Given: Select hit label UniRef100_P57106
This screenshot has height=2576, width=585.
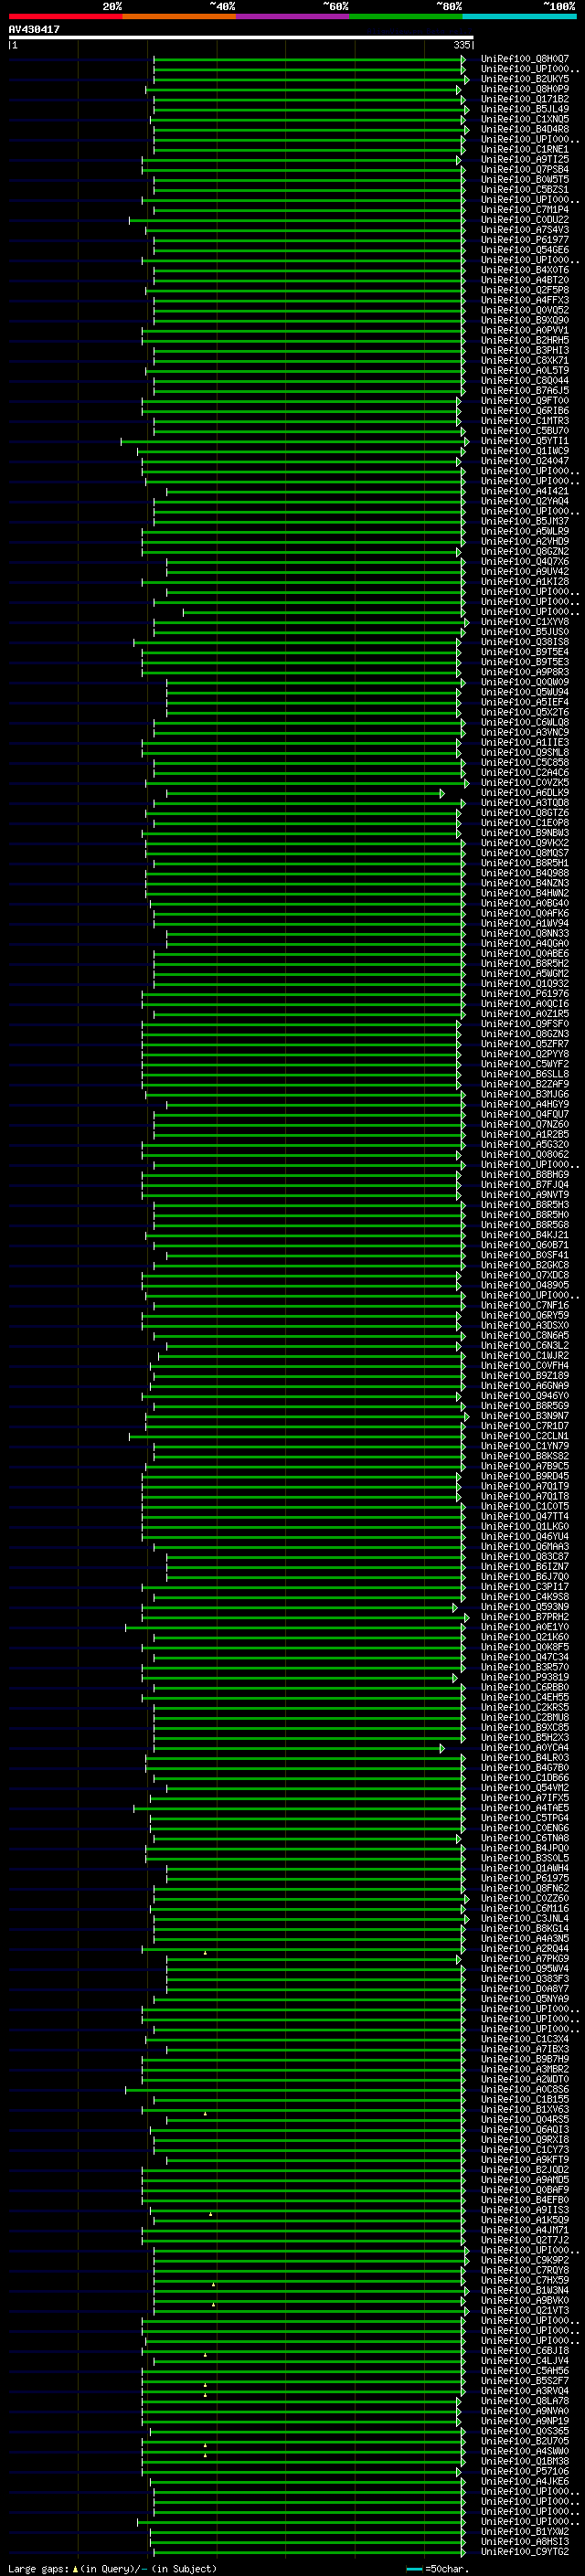Looking at the screenshot, I should [x=525, y=2471].
